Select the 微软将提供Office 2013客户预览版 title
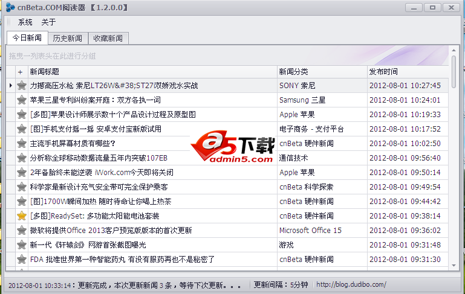Viewport: 465px width, 294px height. pos(111,231)
